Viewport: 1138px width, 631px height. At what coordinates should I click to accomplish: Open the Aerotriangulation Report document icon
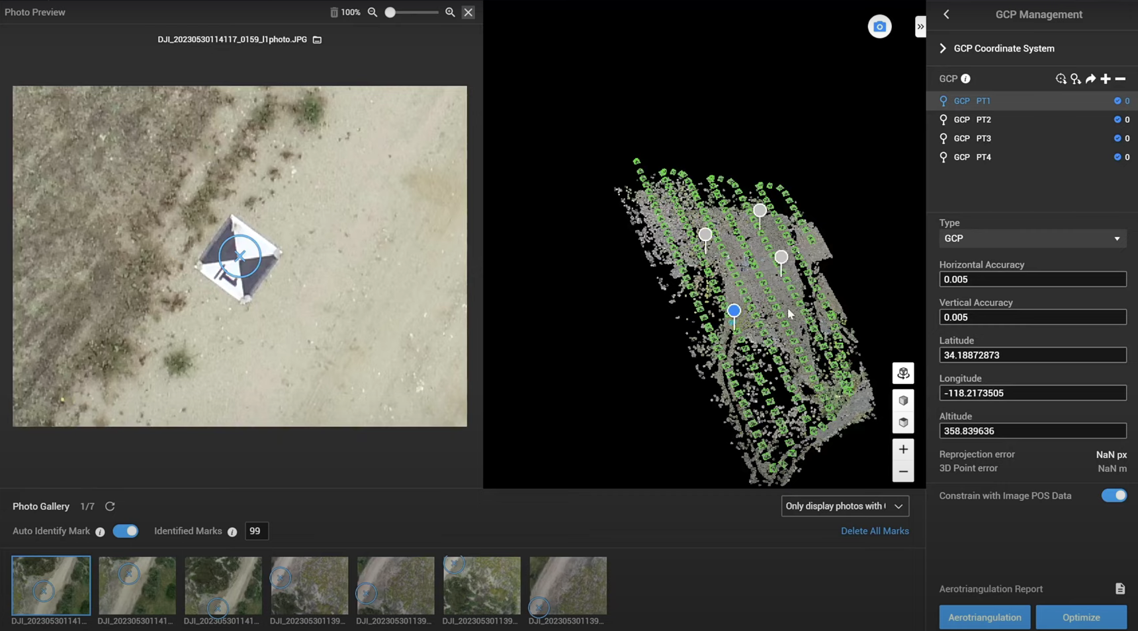1120,589
